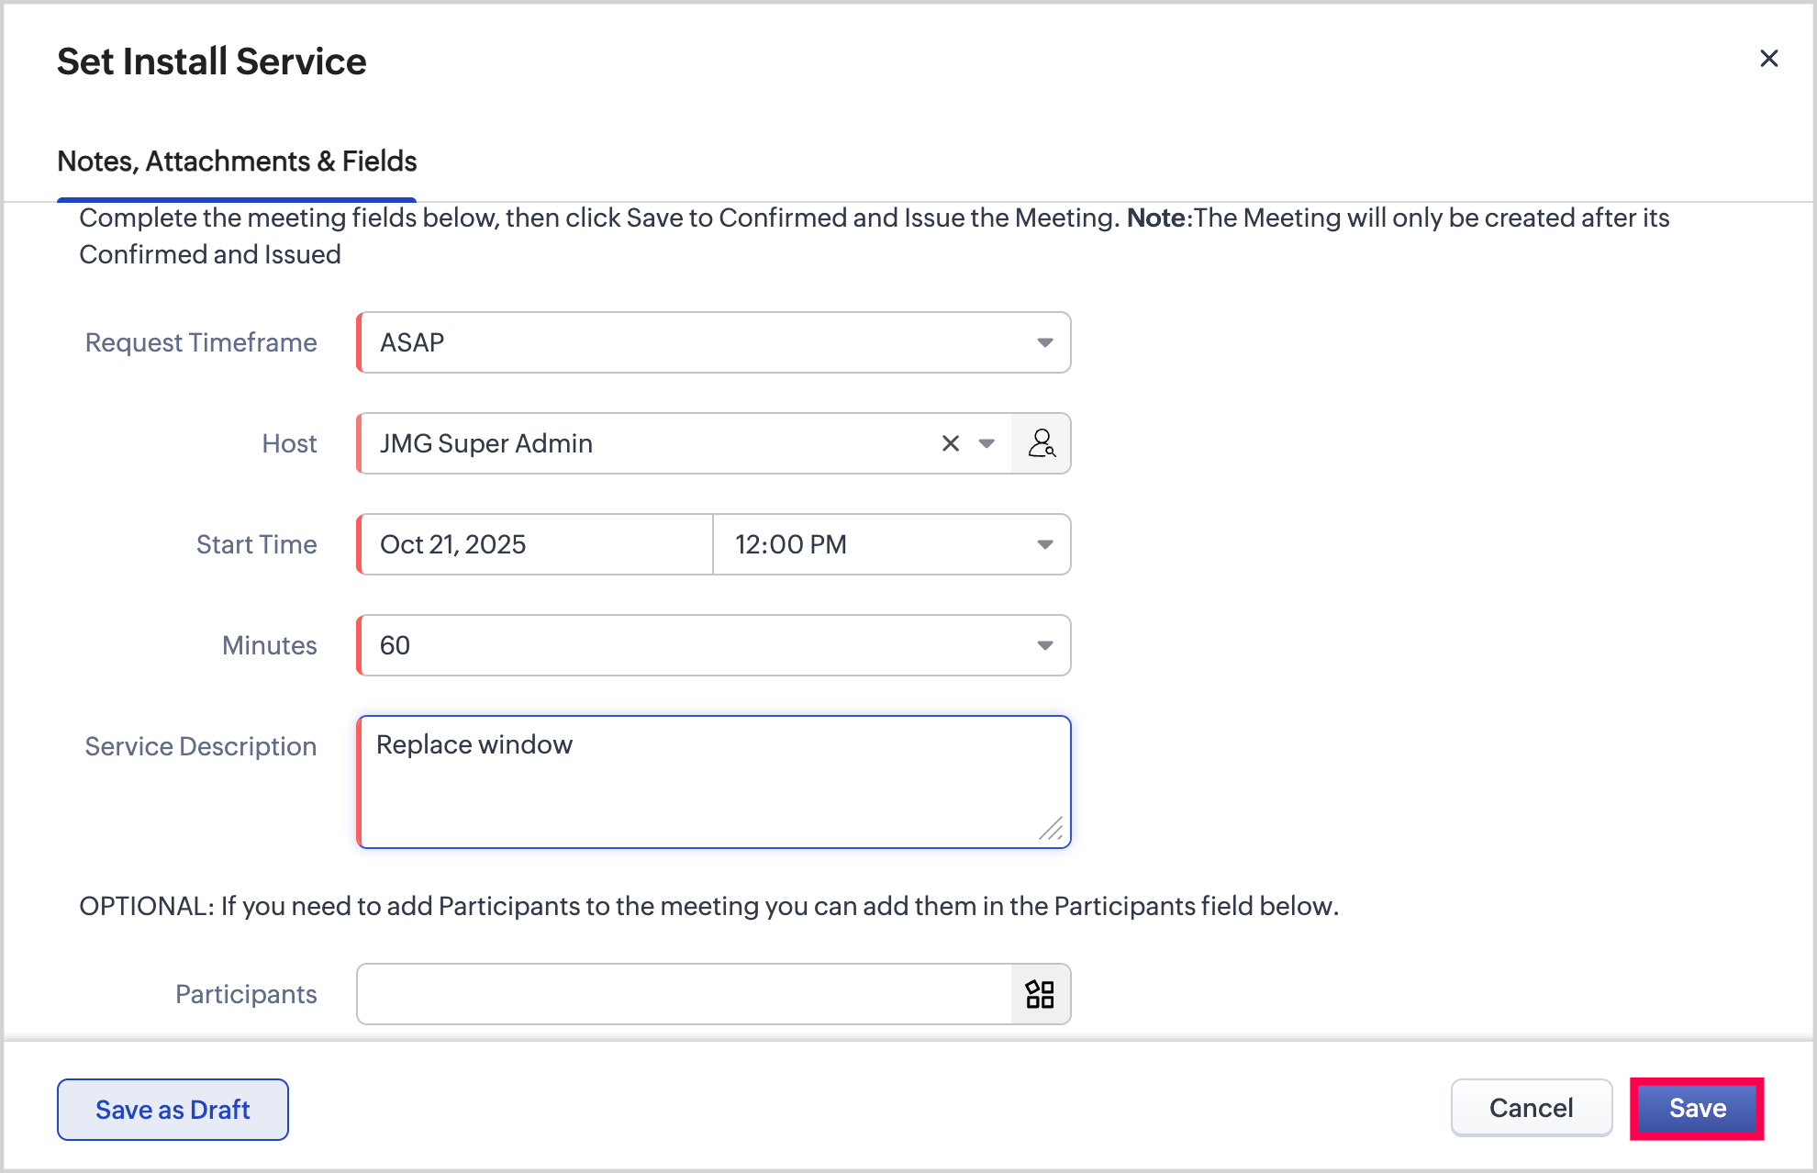Open the Participants picker grid icon
The height and width of the screenshot is (1173, 1817).
(x=1040, y=994)
